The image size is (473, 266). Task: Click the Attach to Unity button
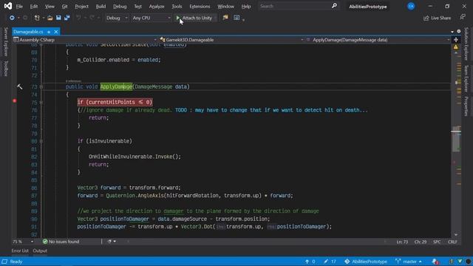194,18
